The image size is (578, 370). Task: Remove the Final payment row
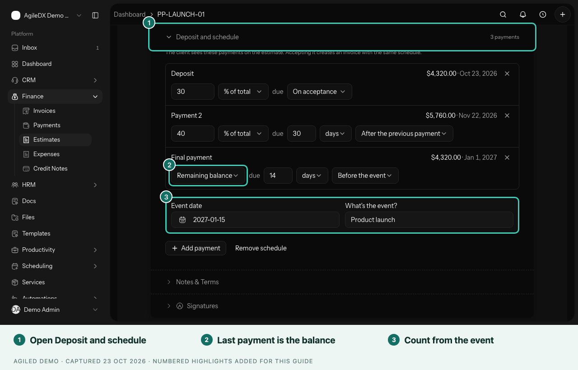(x=507, y=157)
